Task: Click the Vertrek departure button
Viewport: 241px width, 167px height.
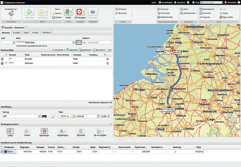Action: pyautogui.click(x=65, y=116)
